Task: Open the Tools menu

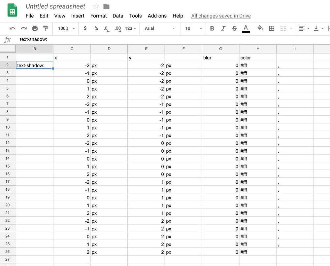Action: 136,16
